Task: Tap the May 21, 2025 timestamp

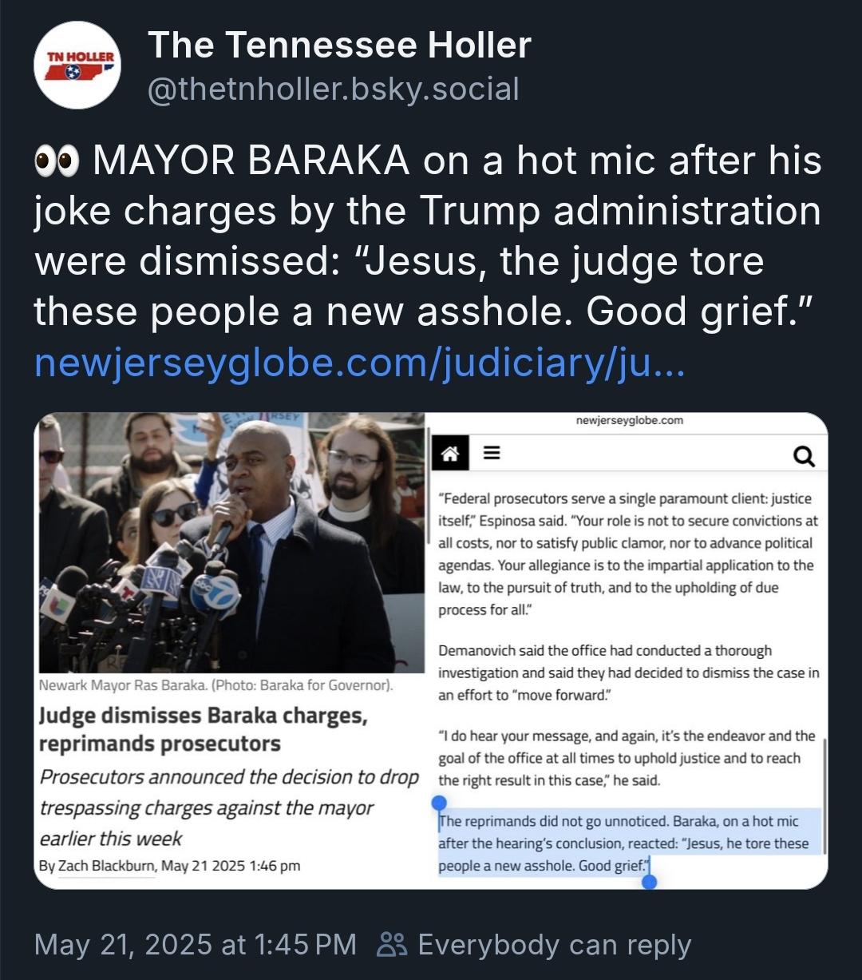Action: [x=196, y=945]
